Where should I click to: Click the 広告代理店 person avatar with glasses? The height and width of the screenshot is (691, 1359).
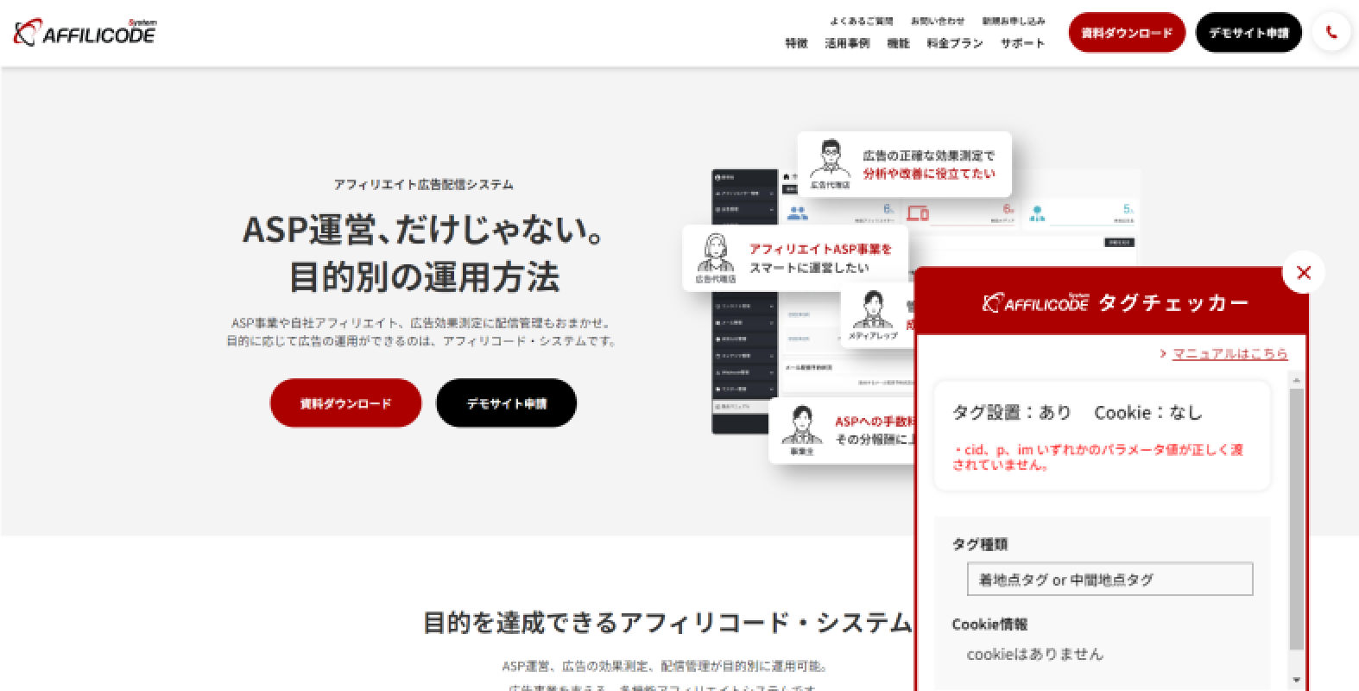830,158
